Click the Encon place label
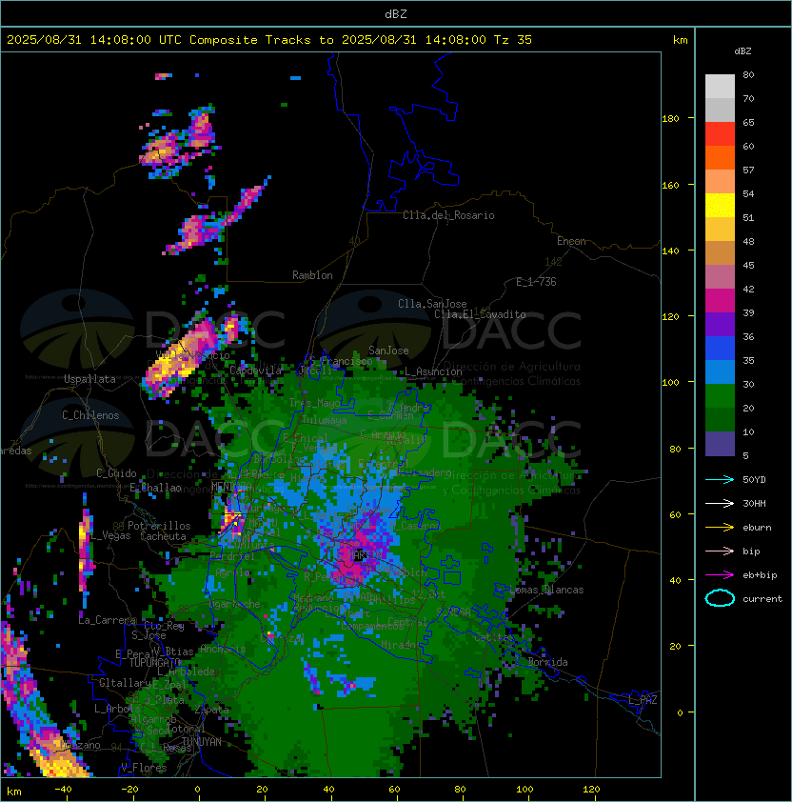The image size is (792, 802). pos(571,241)
